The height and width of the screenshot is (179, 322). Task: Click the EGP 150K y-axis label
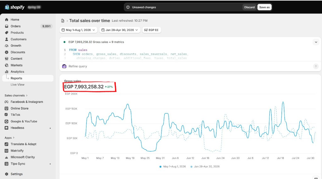pyautogui.click(x=71, y=109)
